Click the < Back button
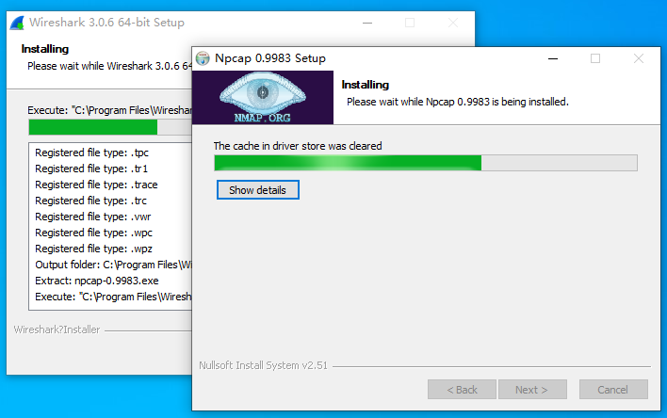The height and width of the screenshot is (418, 667). [462, 390]
